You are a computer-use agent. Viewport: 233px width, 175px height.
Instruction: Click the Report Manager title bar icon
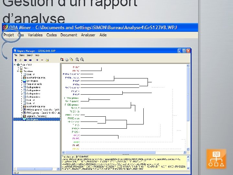[x=15, y=51]
